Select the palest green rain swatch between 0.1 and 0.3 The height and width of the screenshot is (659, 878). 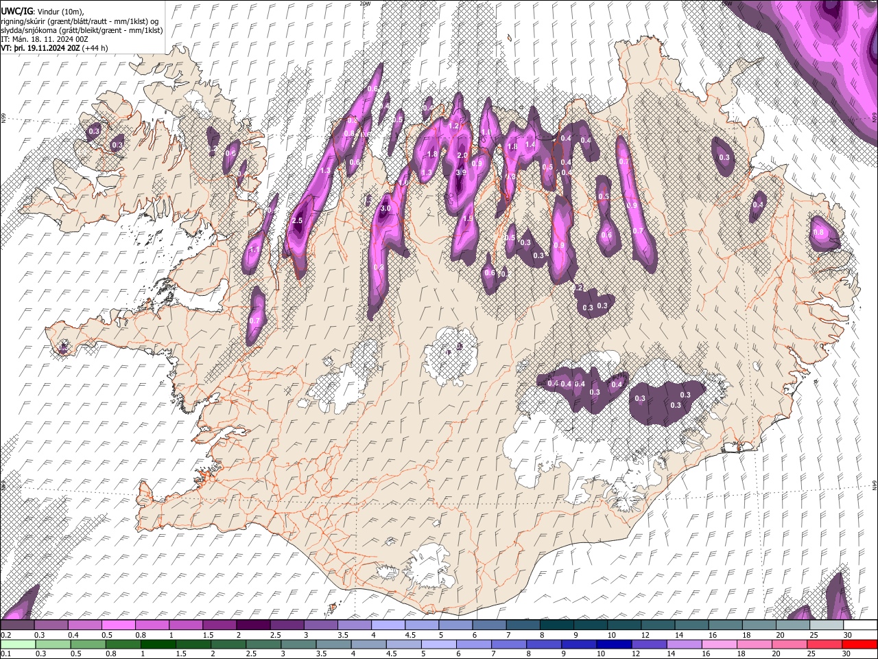18,644
